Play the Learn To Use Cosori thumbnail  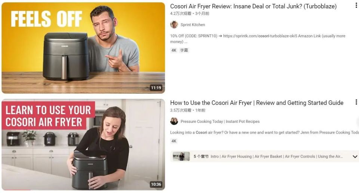[x=83, y=144]
